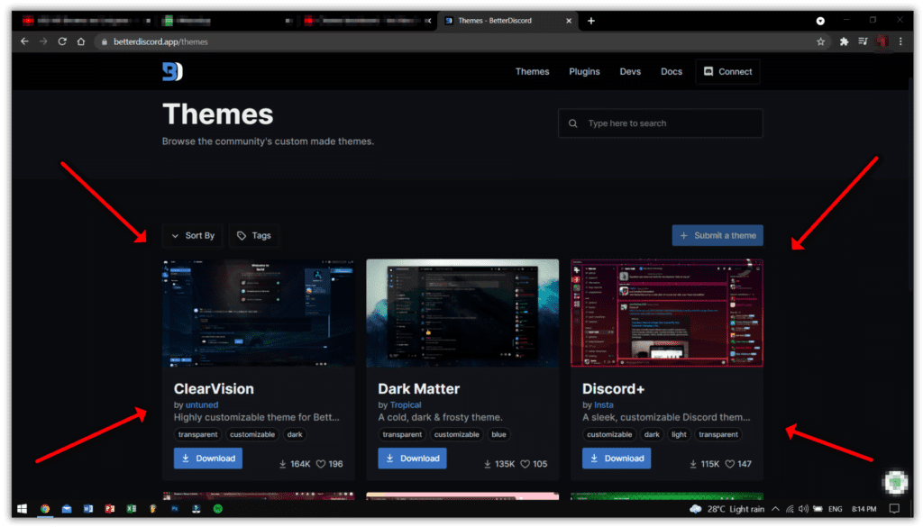Select the transparent tag on Discord+
This screenshot has width=923, height=527.
point(718,434)
